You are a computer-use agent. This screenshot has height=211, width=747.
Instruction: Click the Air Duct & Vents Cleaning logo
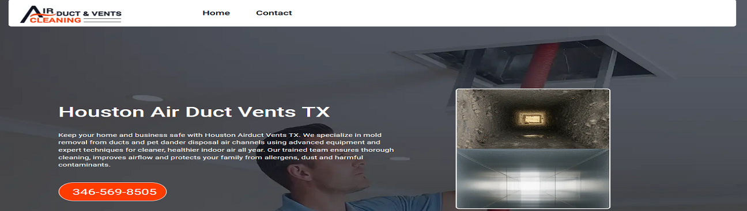point(70,14)
